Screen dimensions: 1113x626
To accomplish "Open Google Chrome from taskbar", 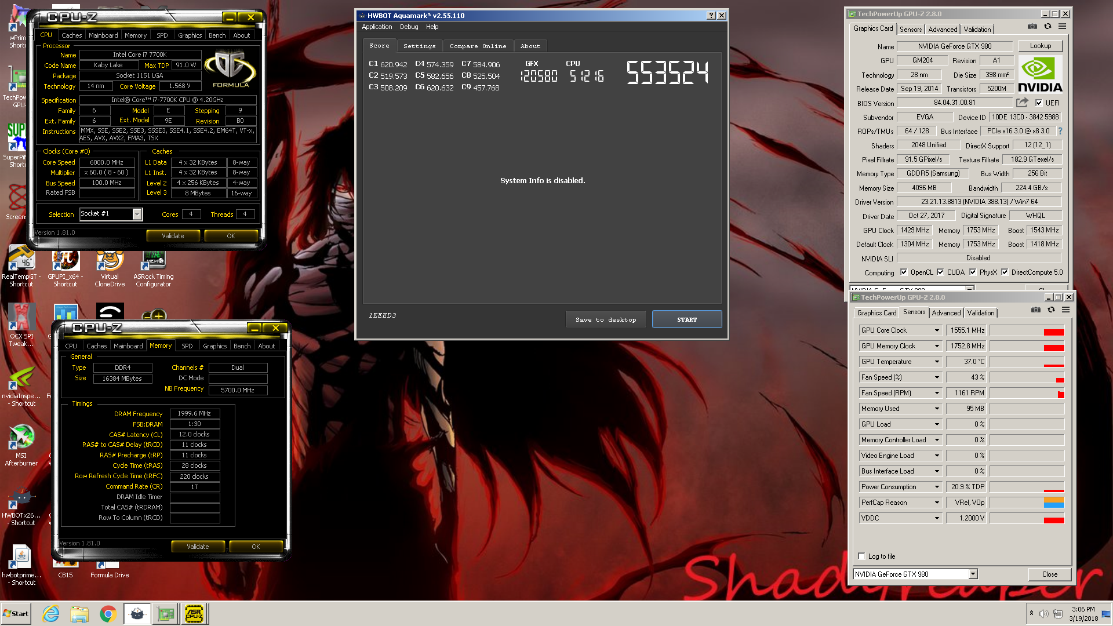I will tap(108, 614).
